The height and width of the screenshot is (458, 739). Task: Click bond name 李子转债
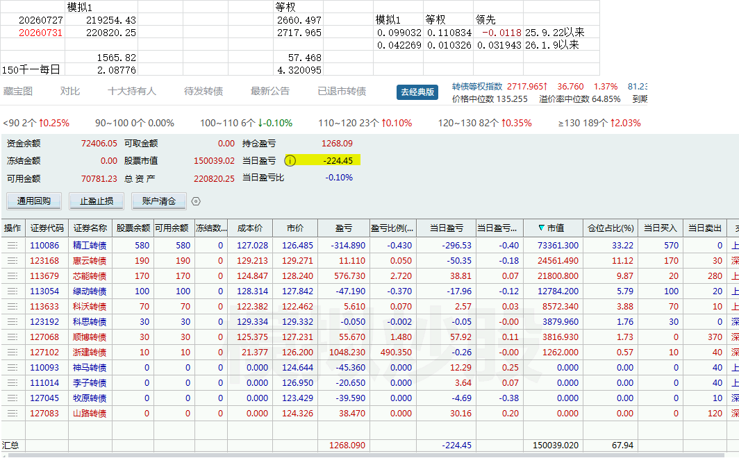click(x=90, y=382)
